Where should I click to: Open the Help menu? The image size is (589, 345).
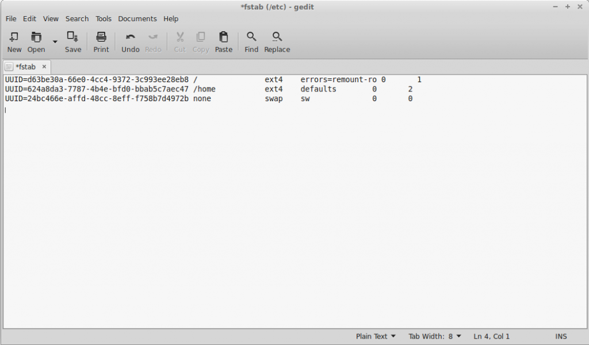tap(170, 19)
